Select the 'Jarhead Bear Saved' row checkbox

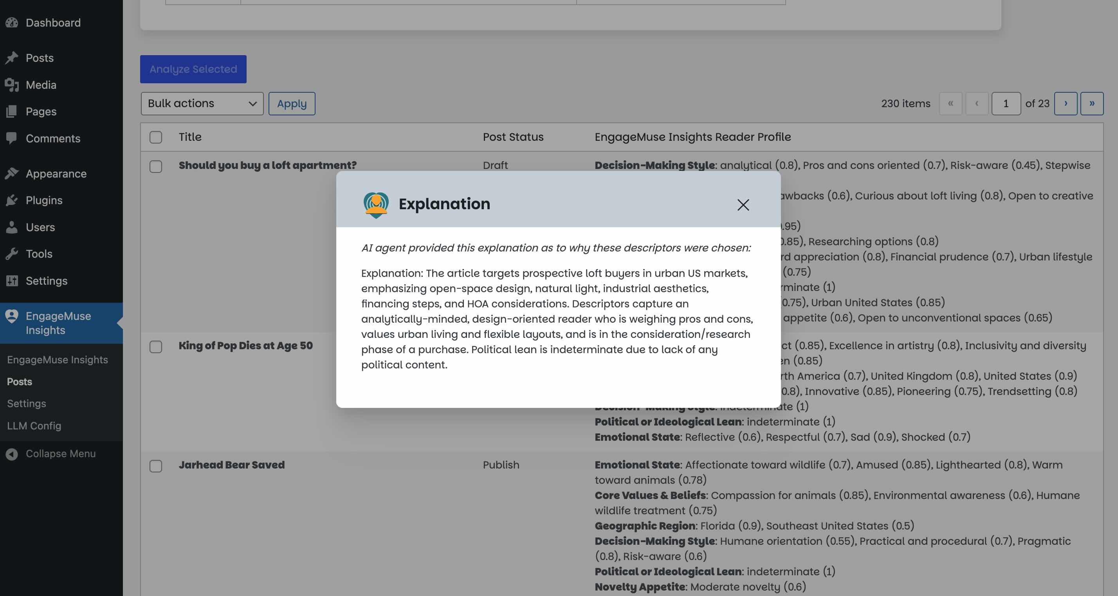156,467
